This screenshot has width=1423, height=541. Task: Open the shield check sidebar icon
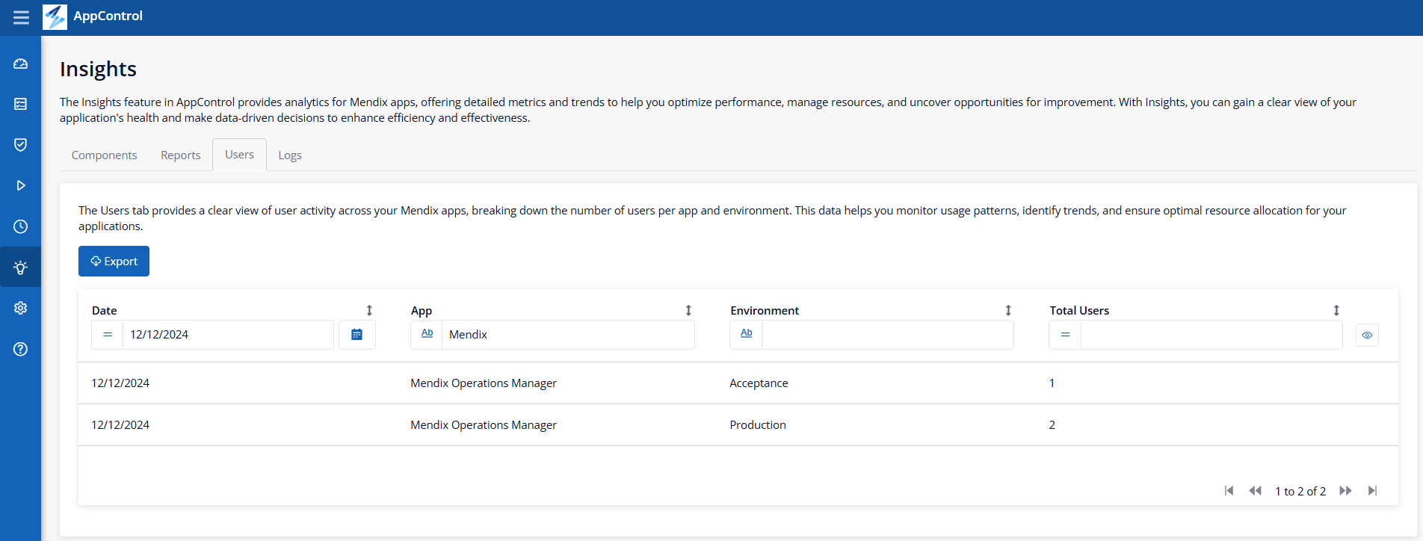pos(21,144)
